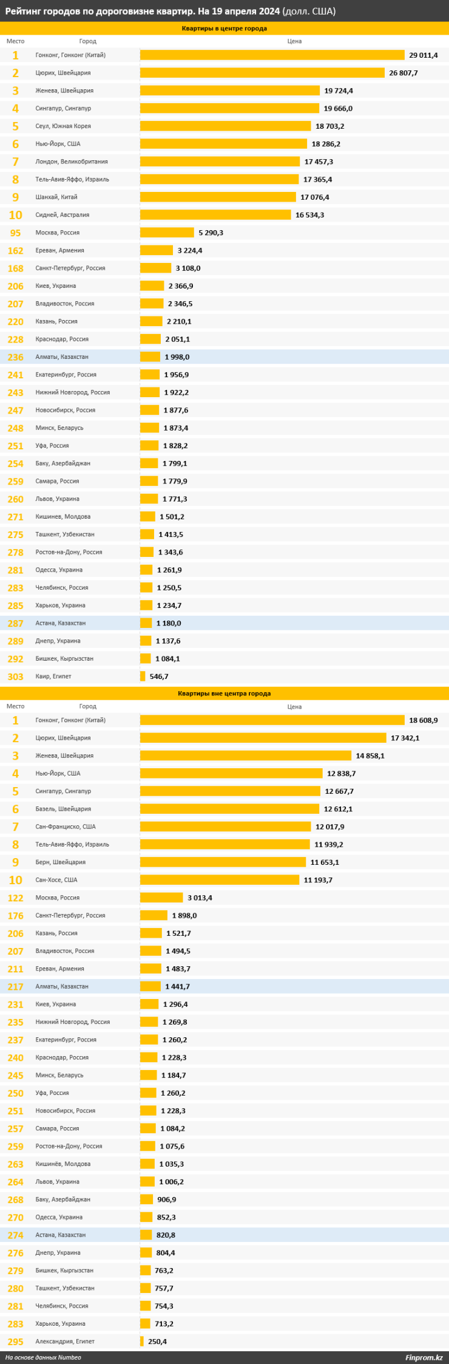The image size is (449, 1364).
Task: Select the 'Квартиры вне центра города' section header
Action: [x=224, y=694]
